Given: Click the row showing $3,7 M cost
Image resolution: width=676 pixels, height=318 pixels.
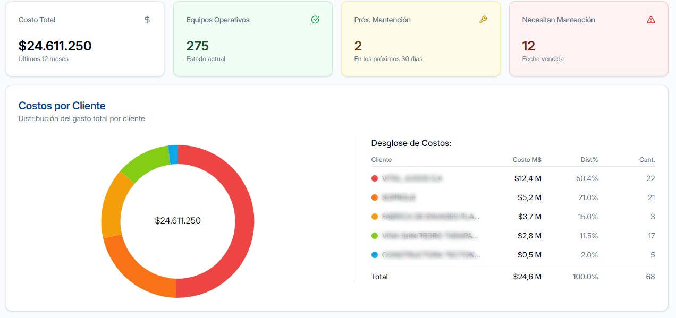Looking at the screenshot, I should [510, 217].
